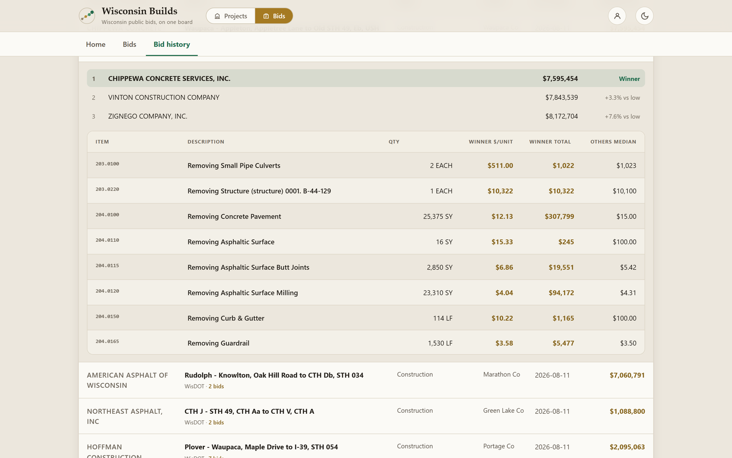Toggle dark mode with the moon icon
Screen dimensions: 732x458
(645, 16)
